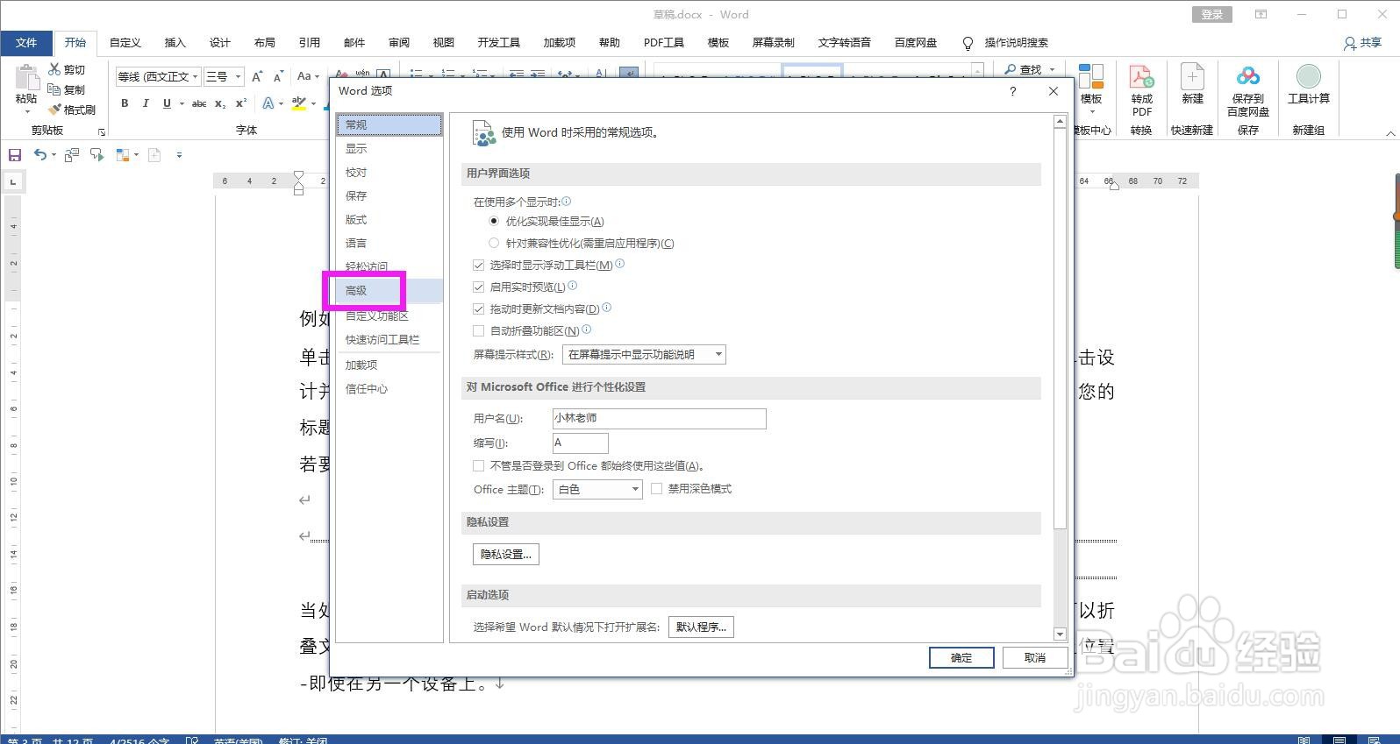Click the Convert to PDF (转成PDF) icon

click(1141, 77)
